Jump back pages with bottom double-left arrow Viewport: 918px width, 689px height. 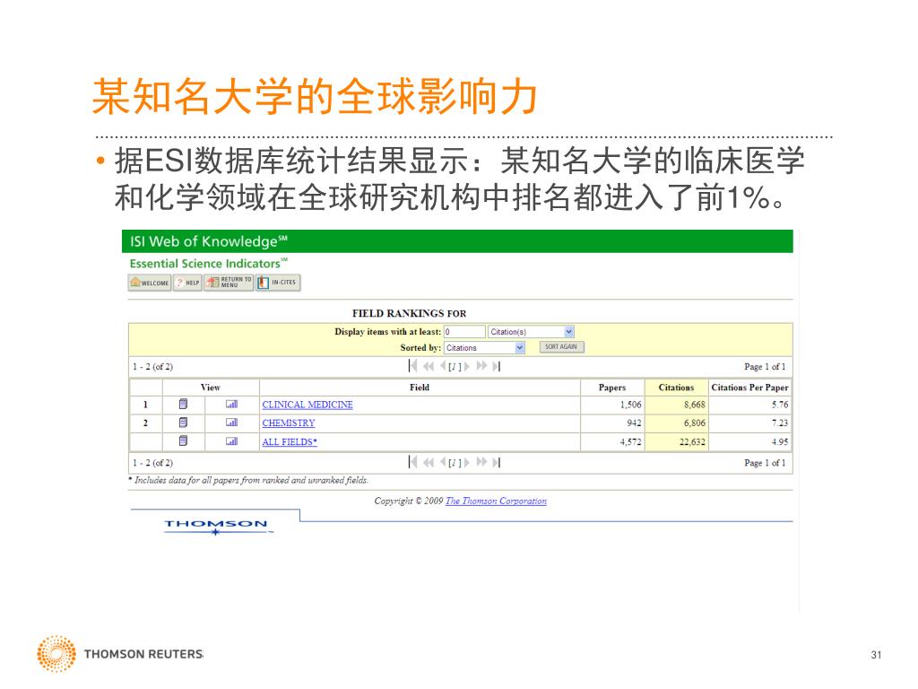coord(429,462)
